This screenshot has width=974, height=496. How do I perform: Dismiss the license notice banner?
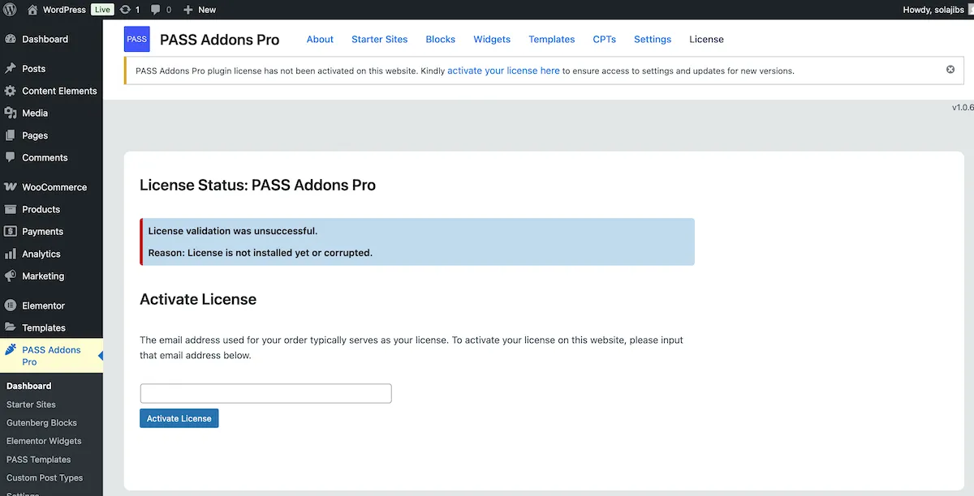(950, 70)
